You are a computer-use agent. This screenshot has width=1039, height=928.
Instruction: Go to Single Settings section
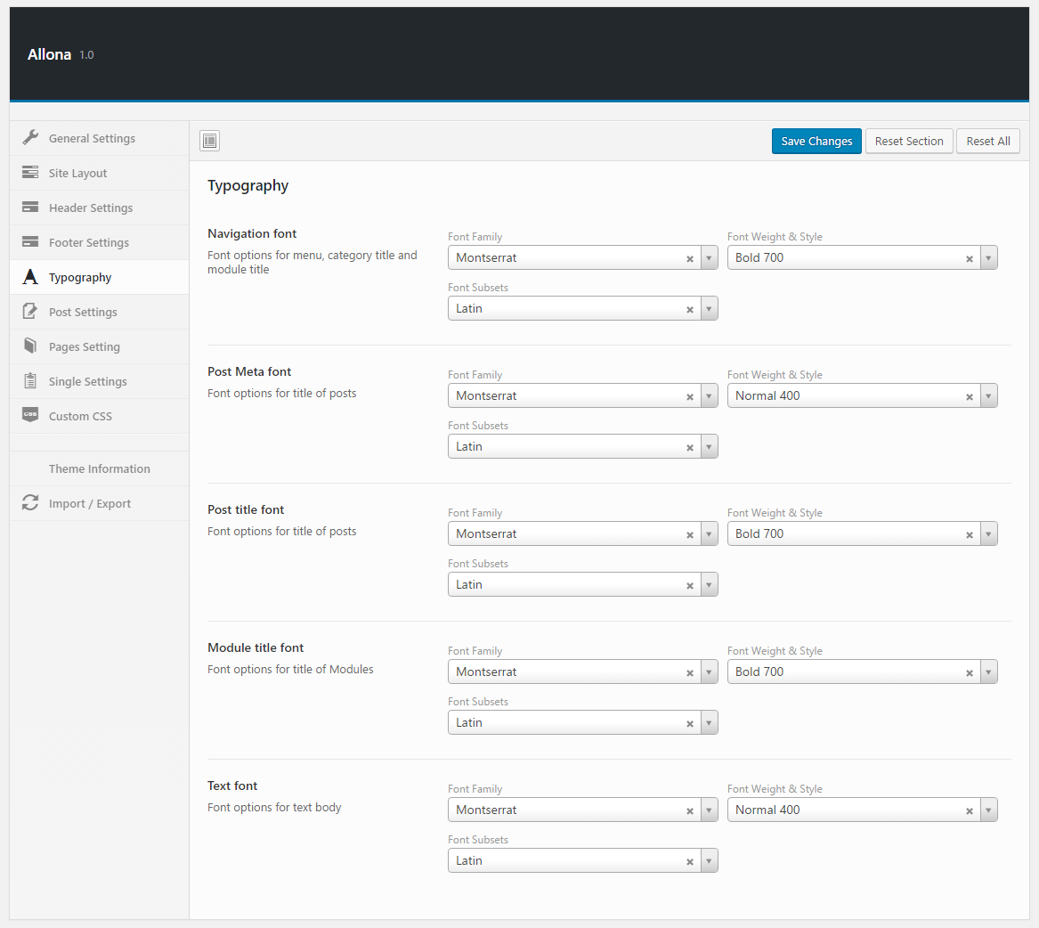point(87,381)
